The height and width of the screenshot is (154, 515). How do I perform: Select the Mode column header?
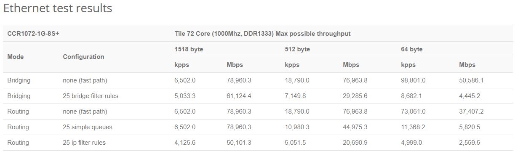point(16,57)
